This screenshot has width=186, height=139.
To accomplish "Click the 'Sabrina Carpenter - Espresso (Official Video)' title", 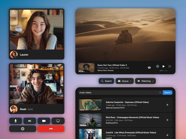I will 127,102.
